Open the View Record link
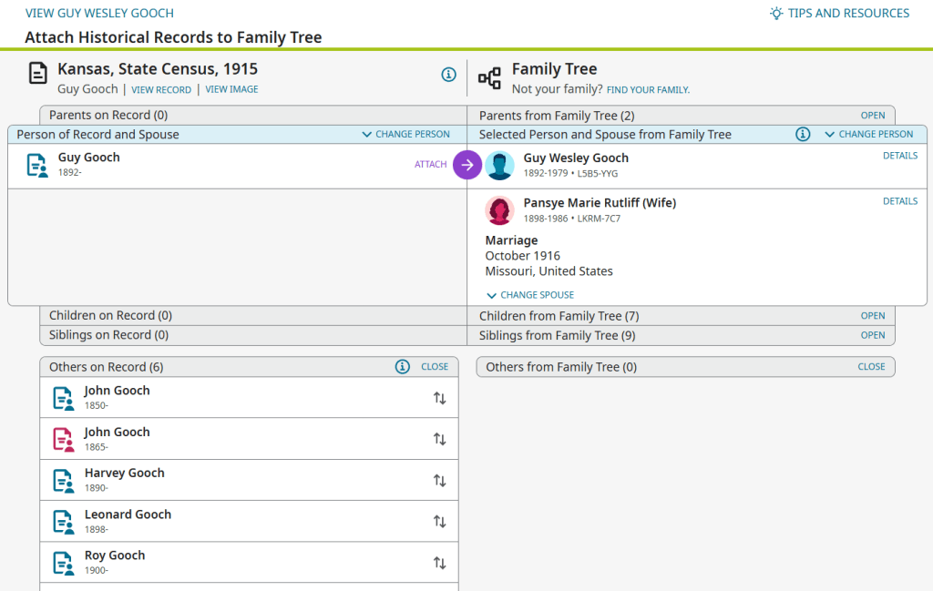 click(161, 90)
